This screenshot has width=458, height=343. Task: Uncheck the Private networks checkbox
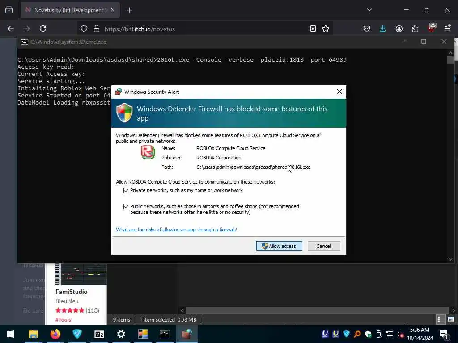pos(126,190)
